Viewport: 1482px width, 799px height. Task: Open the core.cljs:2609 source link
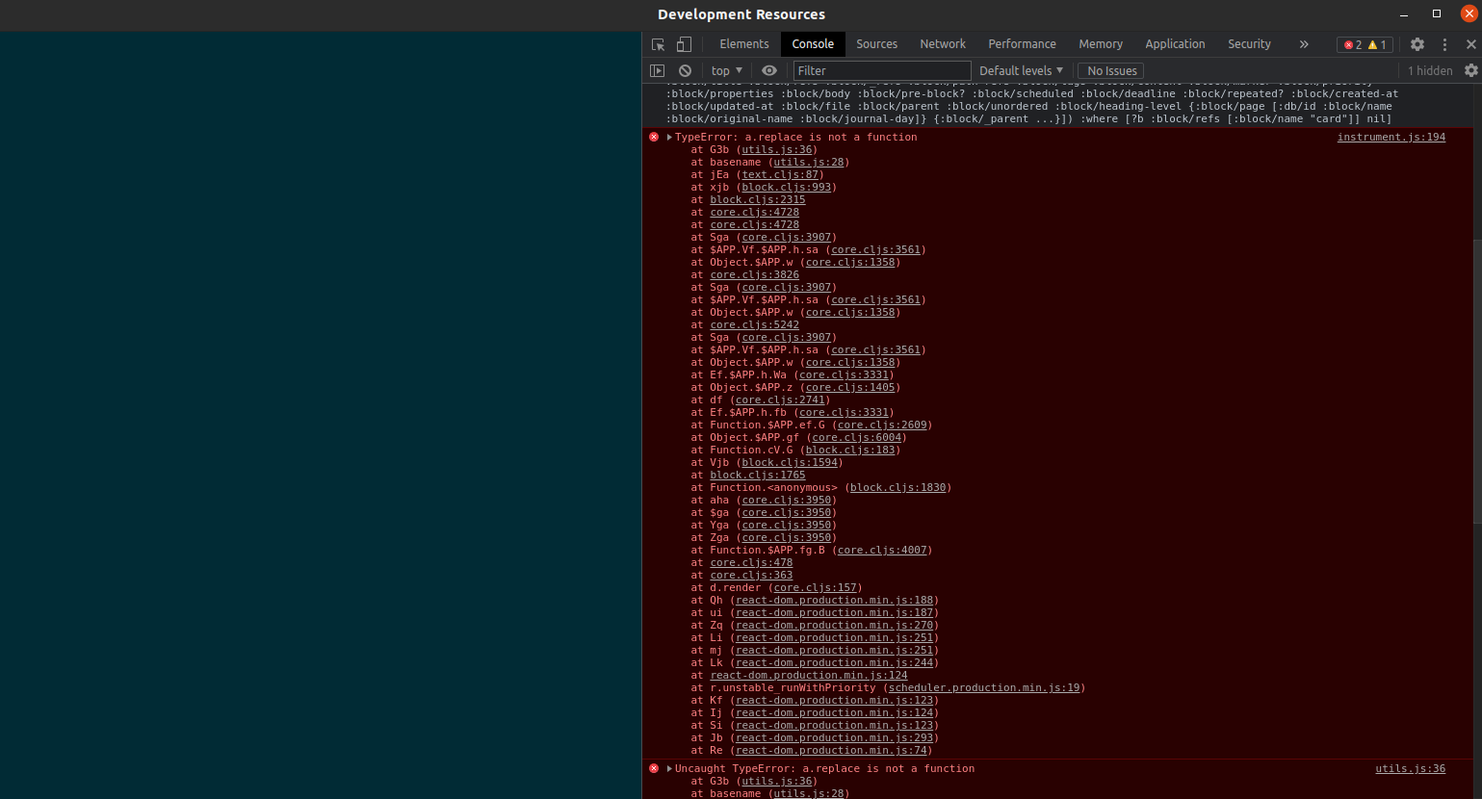pos(882,425)
